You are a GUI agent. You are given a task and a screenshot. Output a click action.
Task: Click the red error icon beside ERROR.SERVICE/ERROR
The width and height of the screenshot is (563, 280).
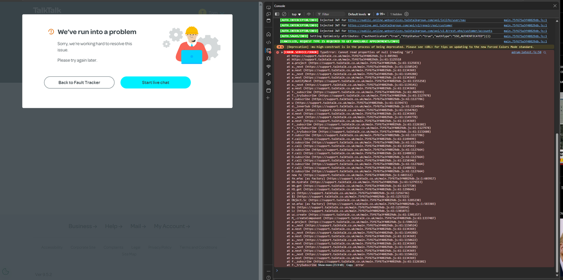click(278, 52)
